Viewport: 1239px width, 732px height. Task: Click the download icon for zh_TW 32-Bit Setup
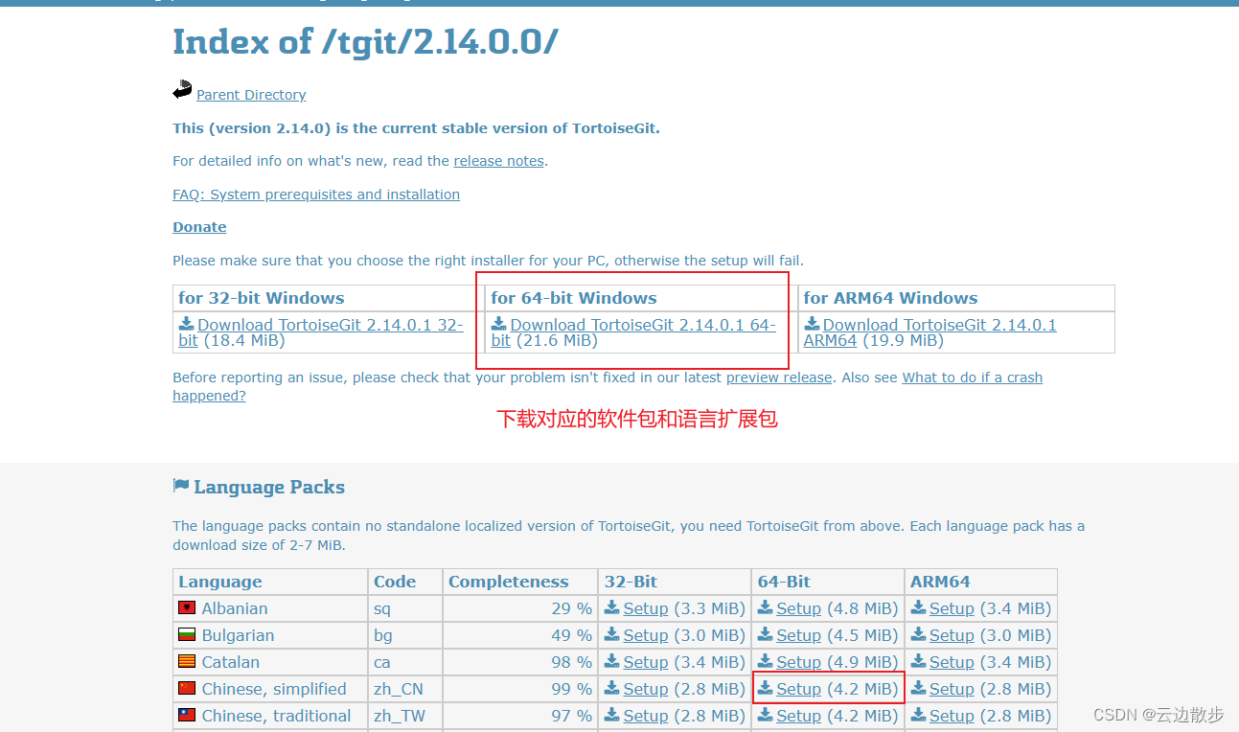612,715
